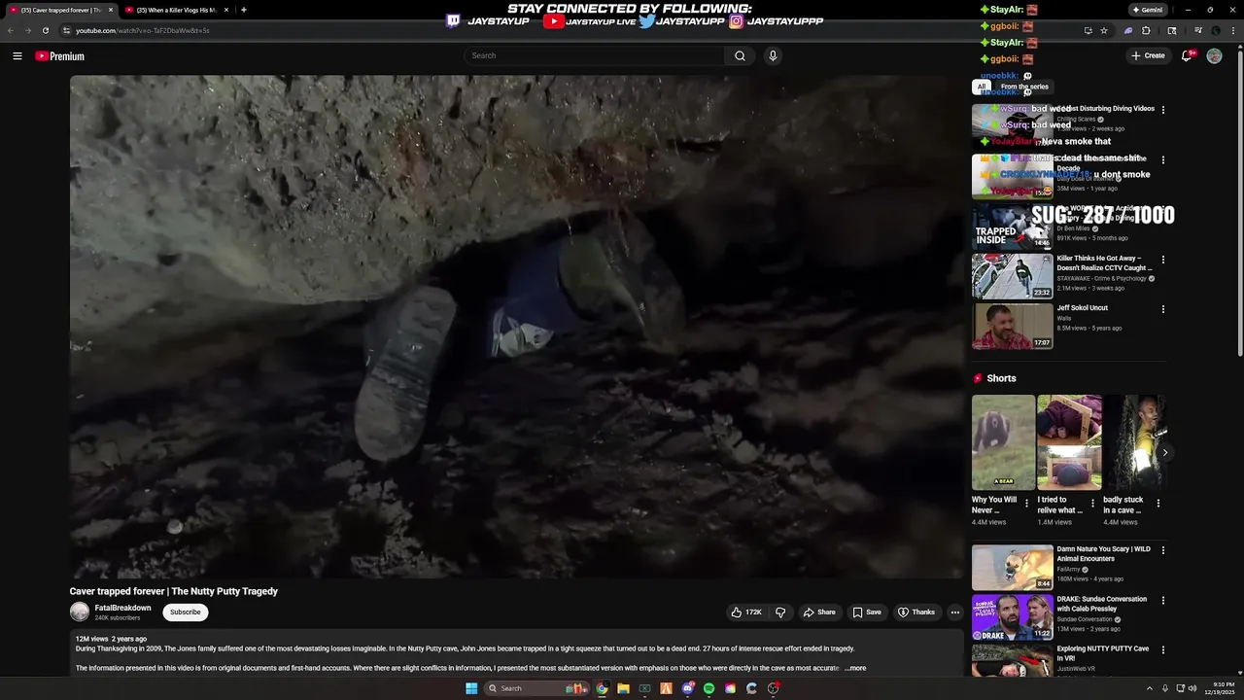Open Chrome media controls icon
1244x700 pixels.
point(1198,30)
